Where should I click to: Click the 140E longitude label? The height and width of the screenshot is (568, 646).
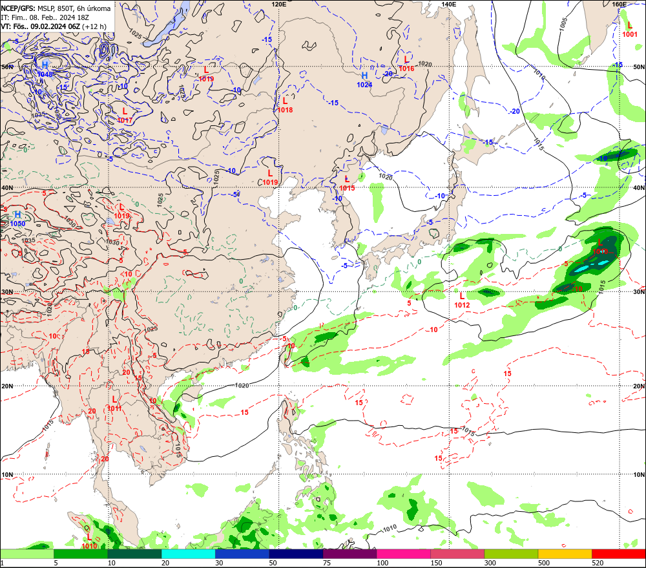point(449,4)
